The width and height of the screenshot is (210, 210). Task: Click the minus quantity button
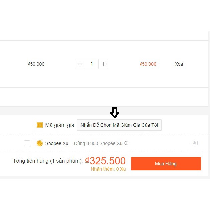tap(80, 64)
